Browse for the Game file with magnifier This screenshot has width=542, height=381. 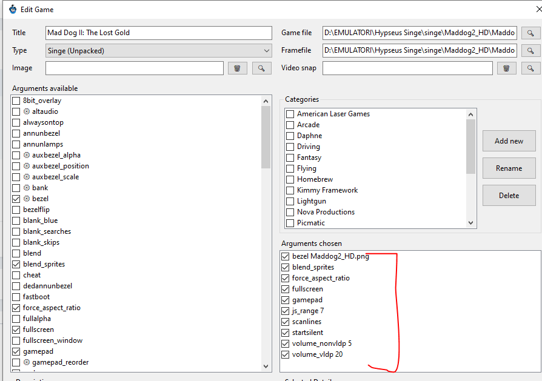(x=530, y=33)
